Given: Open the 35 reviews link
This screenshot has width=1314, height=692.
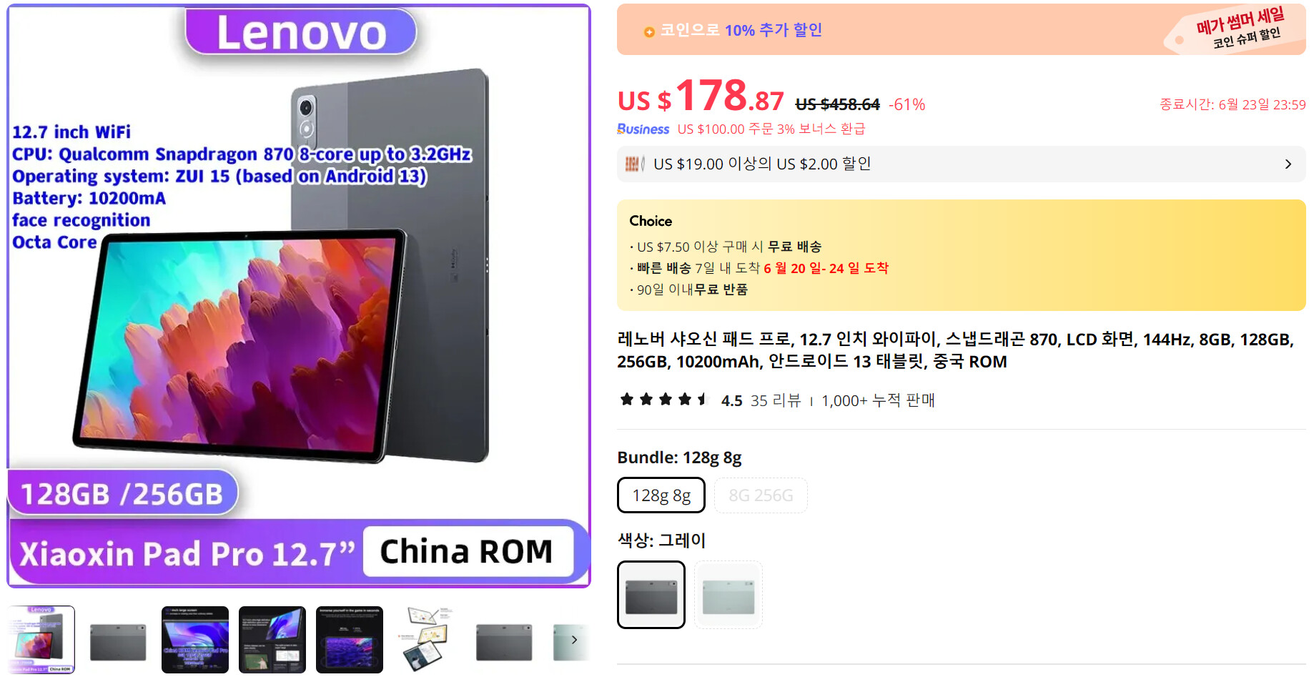Looking at the screenshot, I should point(776,400).
